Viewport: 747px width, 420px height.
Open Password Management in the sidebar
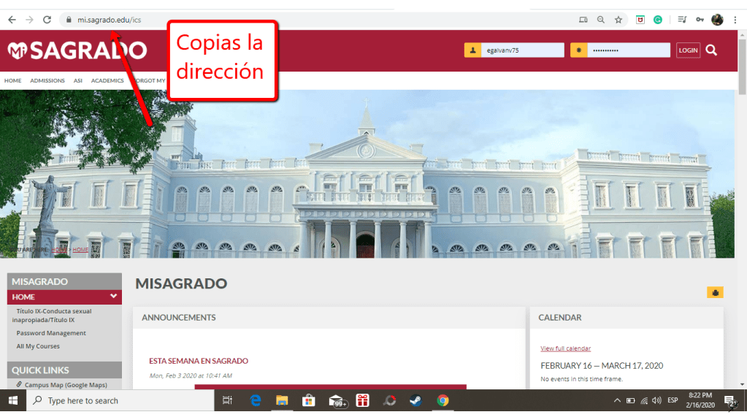coord(51,333)
